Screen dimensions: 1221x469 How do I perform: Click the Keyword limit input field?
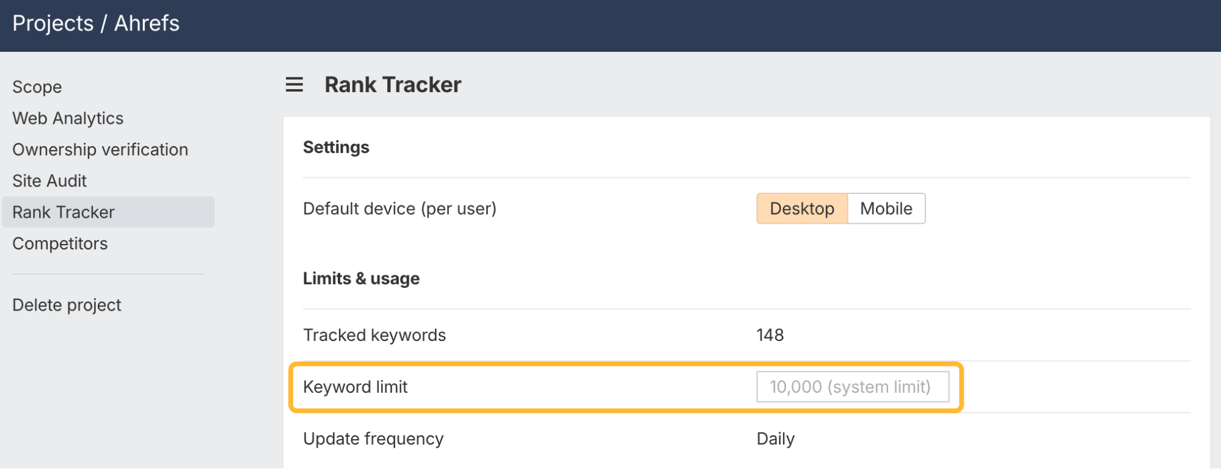[x=852, y=387]
